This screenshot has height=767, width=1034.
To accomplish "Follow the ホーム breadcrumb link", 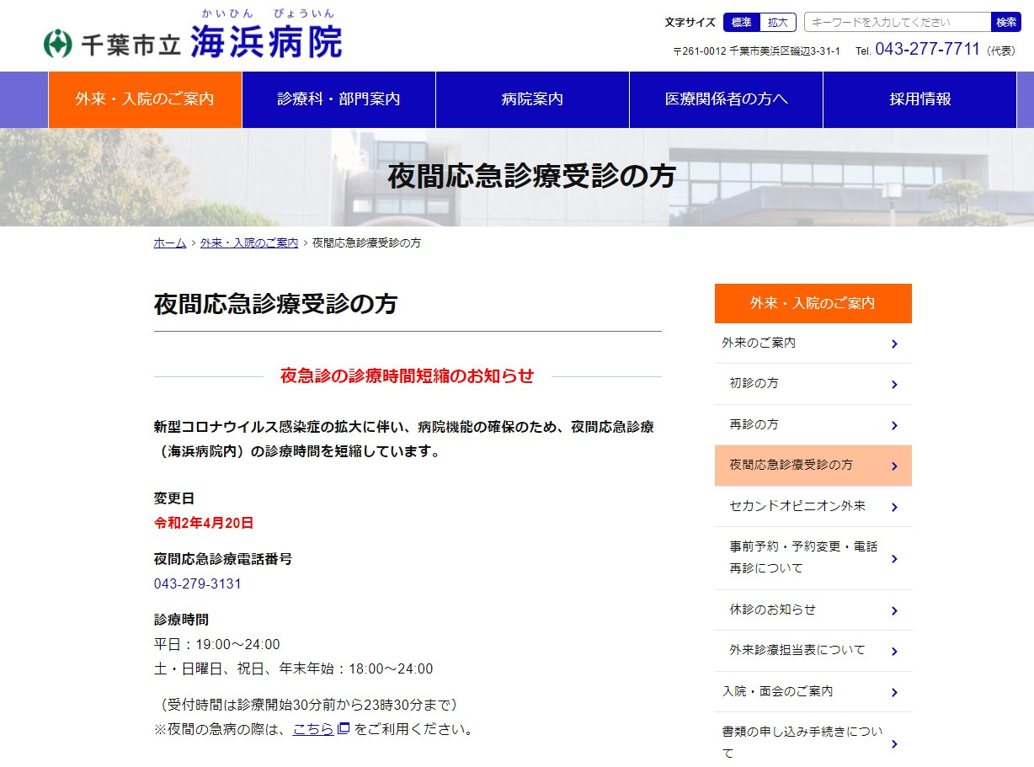I will [x=169, y=242].
